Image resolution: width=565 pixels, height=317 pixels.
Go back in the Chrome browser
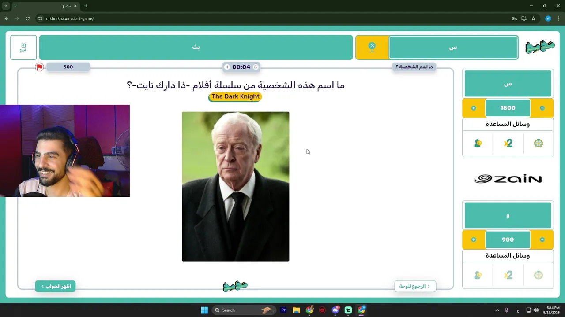6,18
